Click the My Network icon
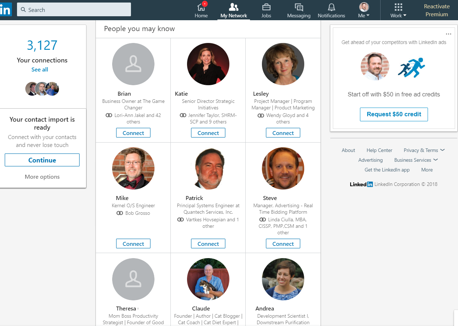This screenshot has width=458, height=326. pos(234,7)
